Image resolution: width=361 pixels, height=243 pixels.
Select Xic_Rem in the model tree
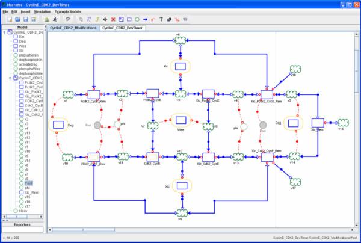click(31, 192)
